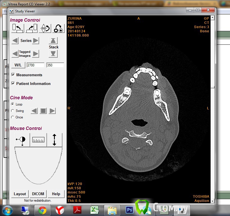
Task: Toggle the Patient Information checkbox
Action: coord(13,84)
